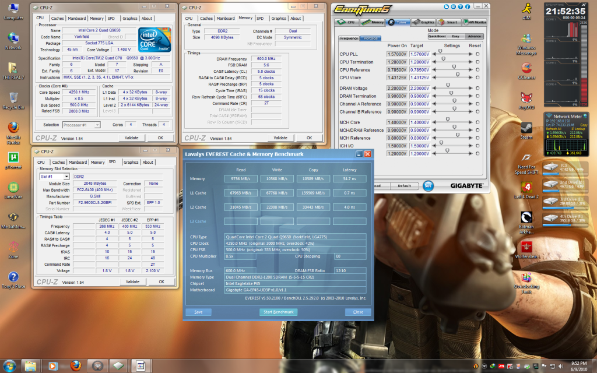Open the EasyTune6 CPU tab
The width and height of the screenshot is (597, 373).
point(347,22)
